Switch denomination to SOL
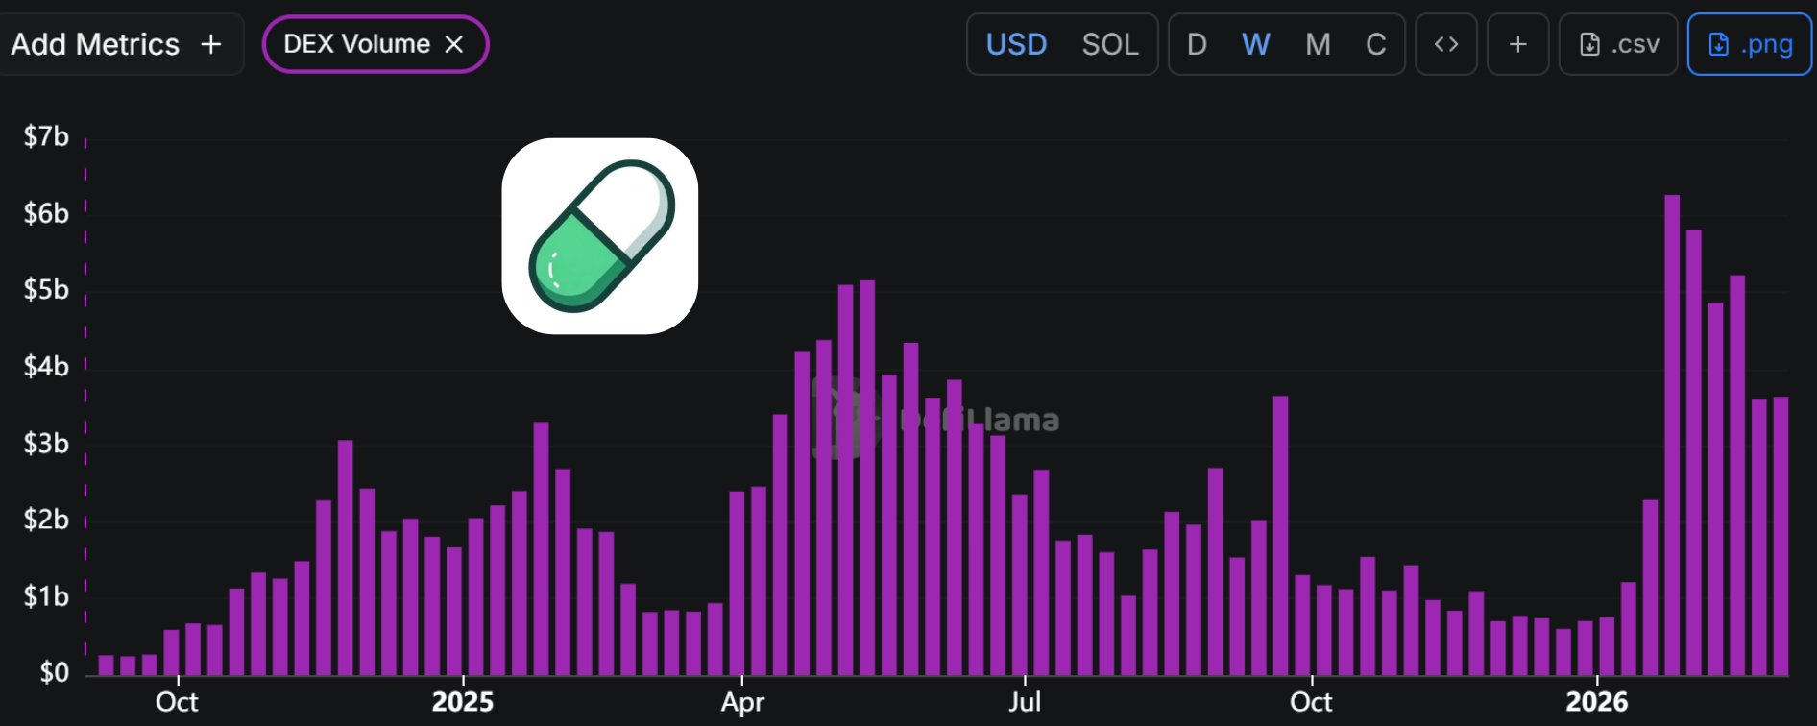1817x726 pixels. point(1109,44)
